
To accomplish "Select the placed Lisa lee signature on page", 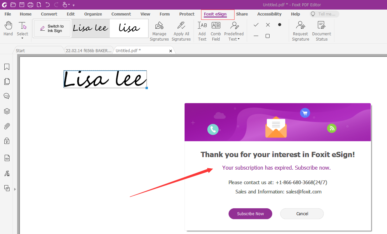I will coord(105,79).
